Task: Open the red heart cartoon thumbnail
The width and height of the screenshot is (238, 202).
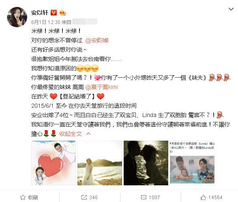Action: pyautogui.click(x=54, y=163)
